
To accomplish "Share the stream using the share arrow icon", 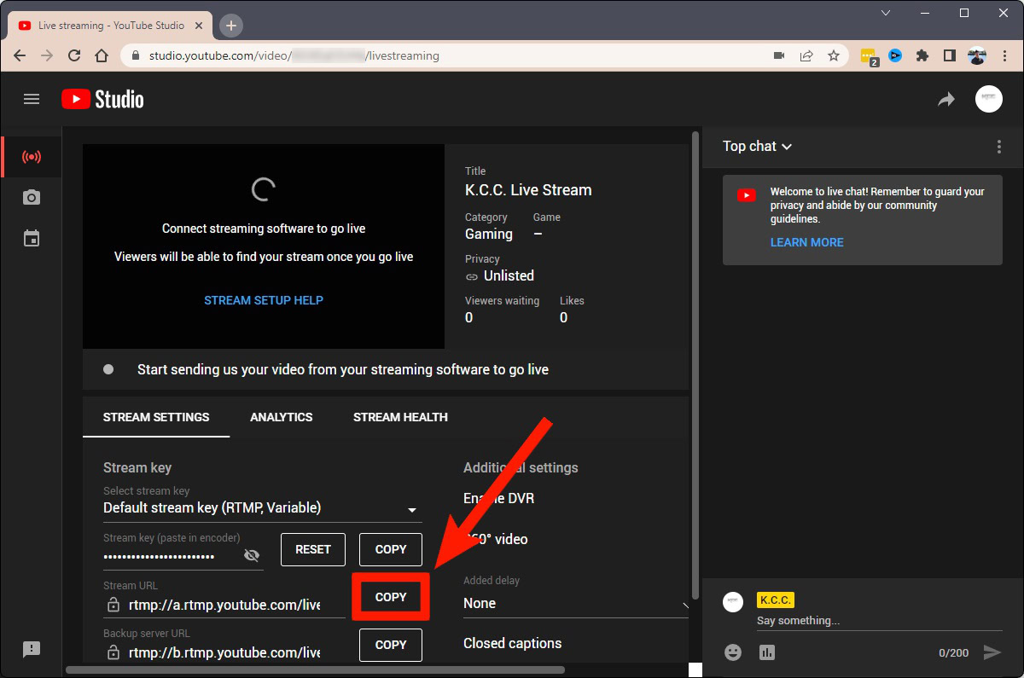I will (x=945, y=99).
